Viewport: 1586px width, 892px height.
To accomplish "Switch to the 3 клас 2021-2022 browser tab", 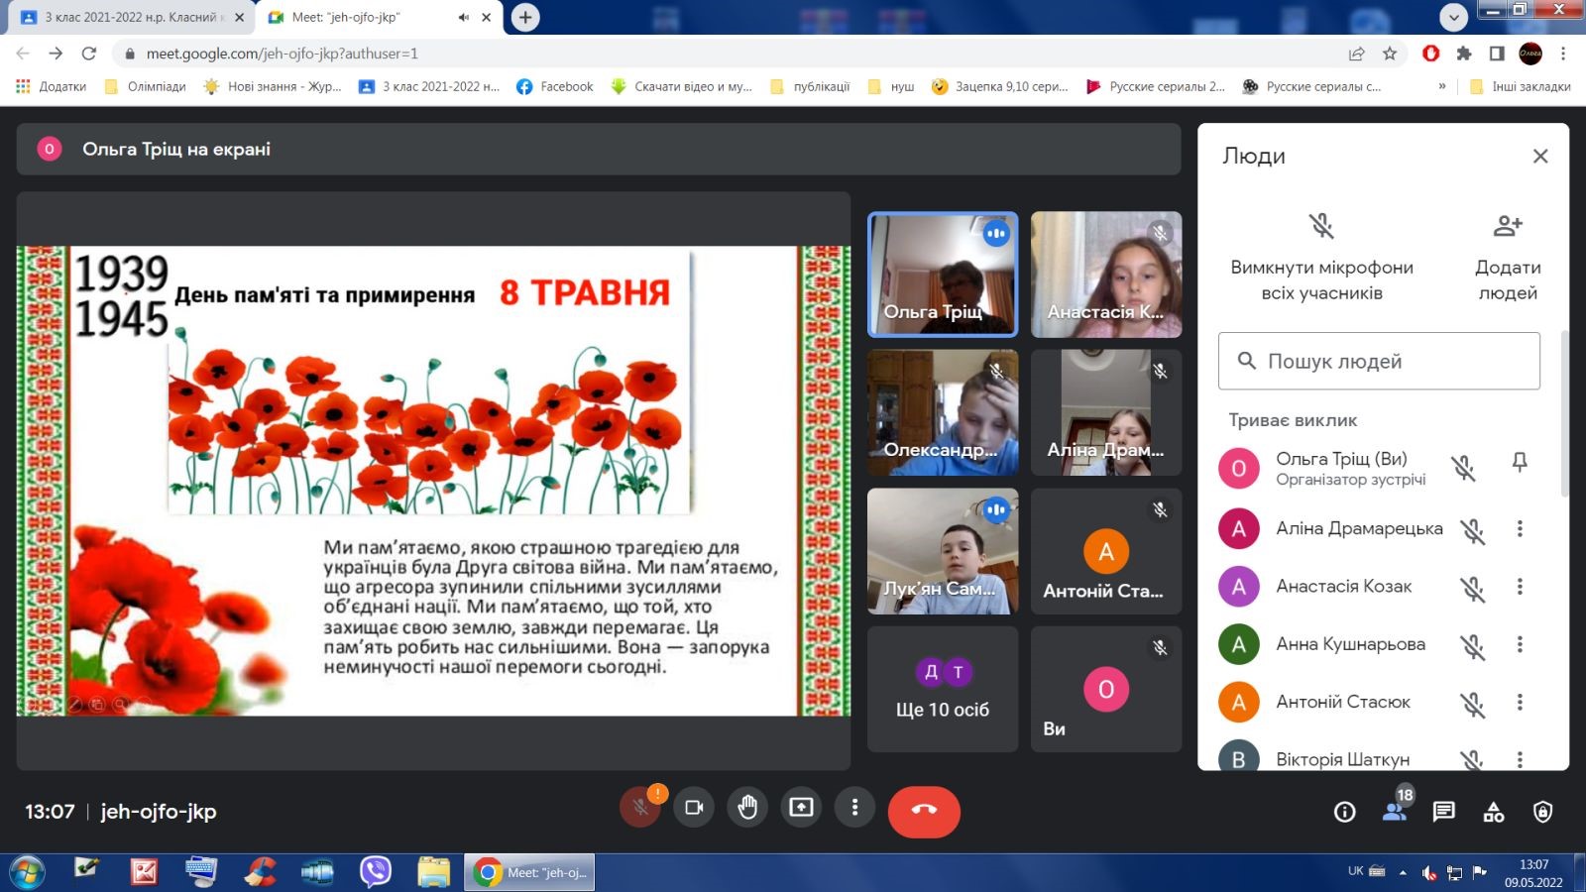I will (x=129, y=17).
